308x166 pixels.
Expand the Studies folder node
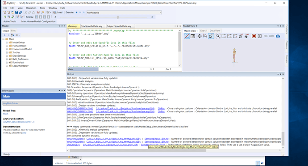7,53
